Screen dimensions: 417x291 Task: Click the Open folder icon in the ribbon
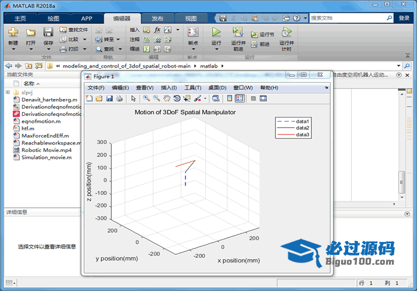(30, 32)
